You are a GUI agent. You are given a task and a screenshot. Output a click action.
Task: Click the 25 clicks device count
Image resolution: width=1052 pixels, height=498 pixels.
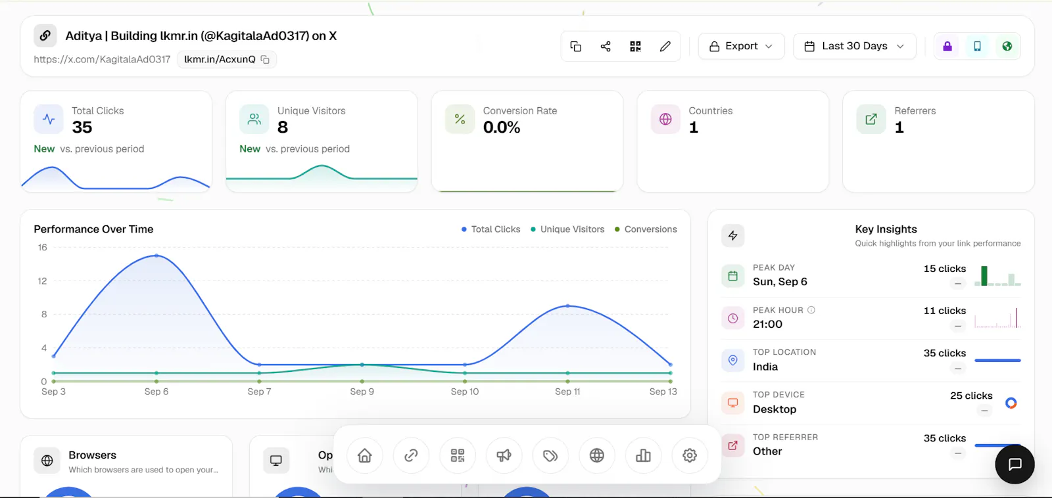coord(971,396)
